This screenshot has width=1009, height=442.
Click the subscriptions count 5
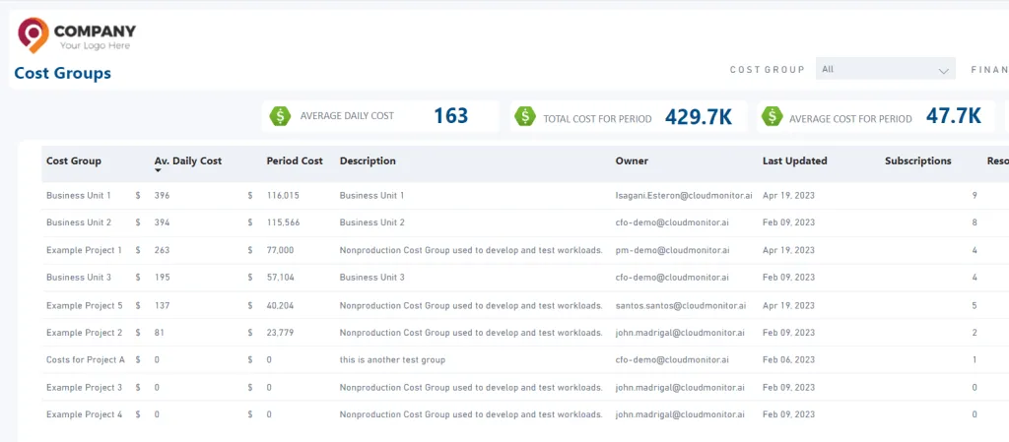(x=975, y=305)
